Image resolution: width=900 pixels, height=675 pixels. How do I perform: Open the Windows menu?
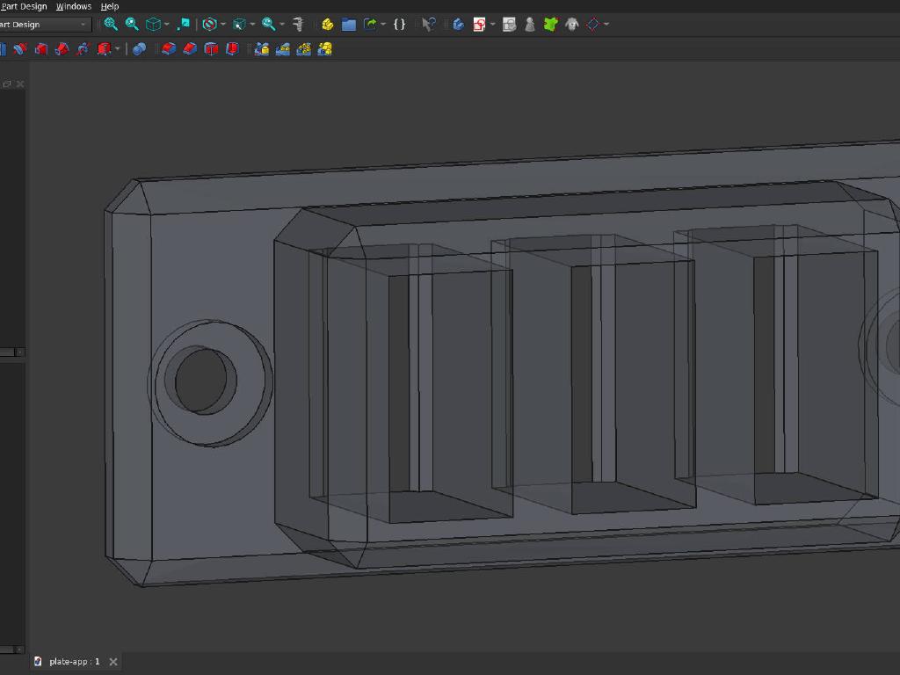coord(74,6)
